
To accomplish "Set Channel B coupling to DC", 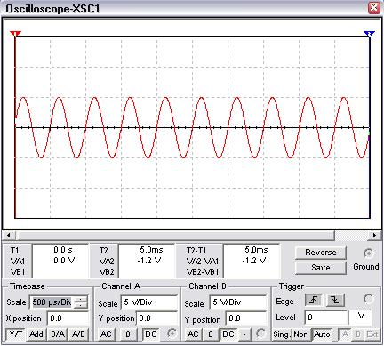I will point(228,334).
